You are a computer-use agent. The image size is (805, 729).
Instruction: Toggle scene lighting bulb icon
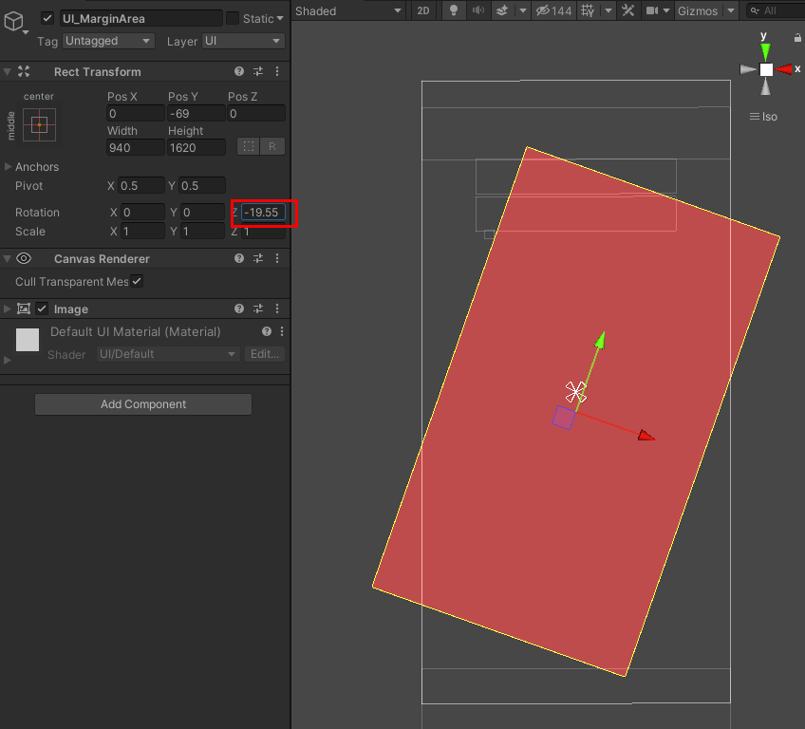click(x=454, y=10)
